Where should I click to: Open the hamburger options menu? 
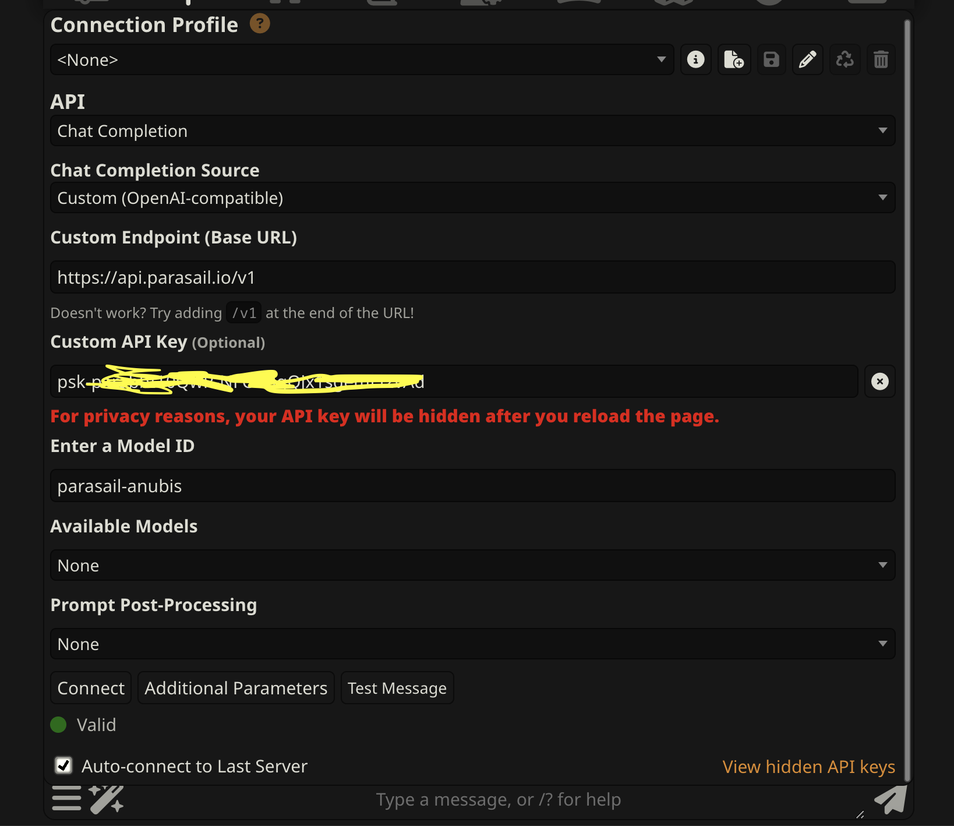pyautogui.click(x=66, y=798)
